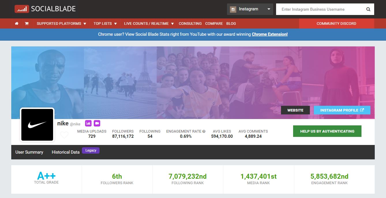Click the @nike handle text

click(75, 124)
